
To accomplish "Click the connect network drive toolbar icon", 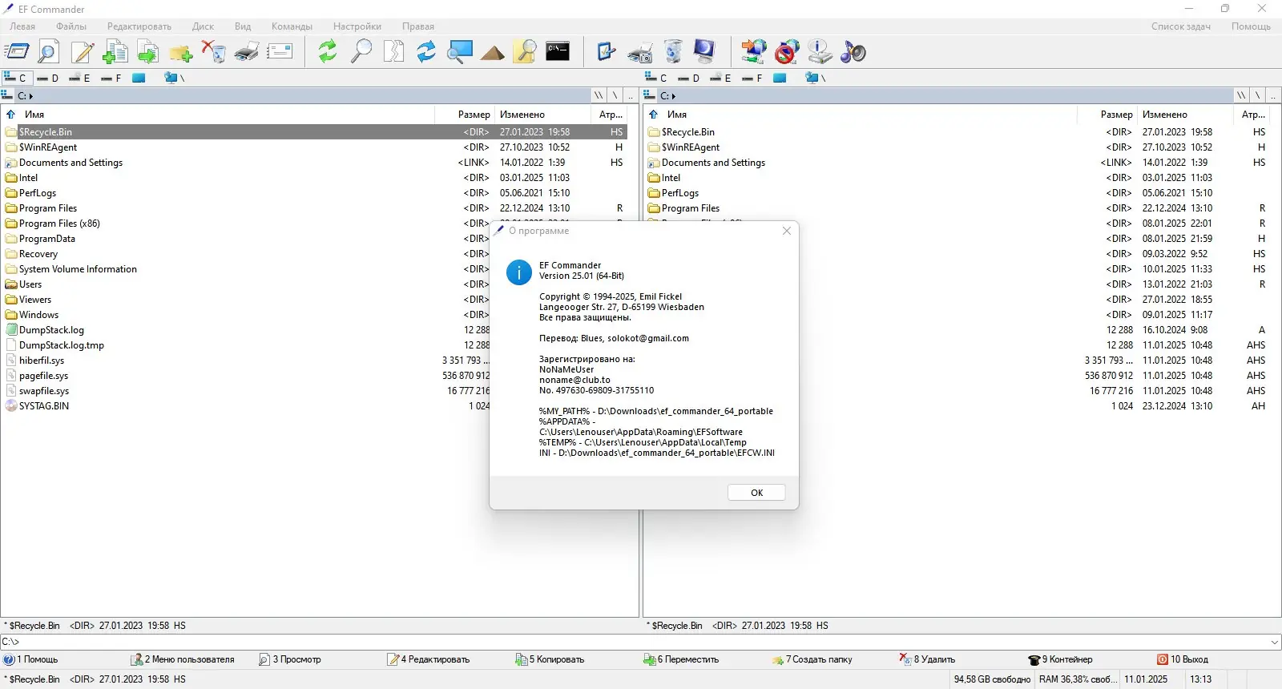I will click(x=753, y=52).
